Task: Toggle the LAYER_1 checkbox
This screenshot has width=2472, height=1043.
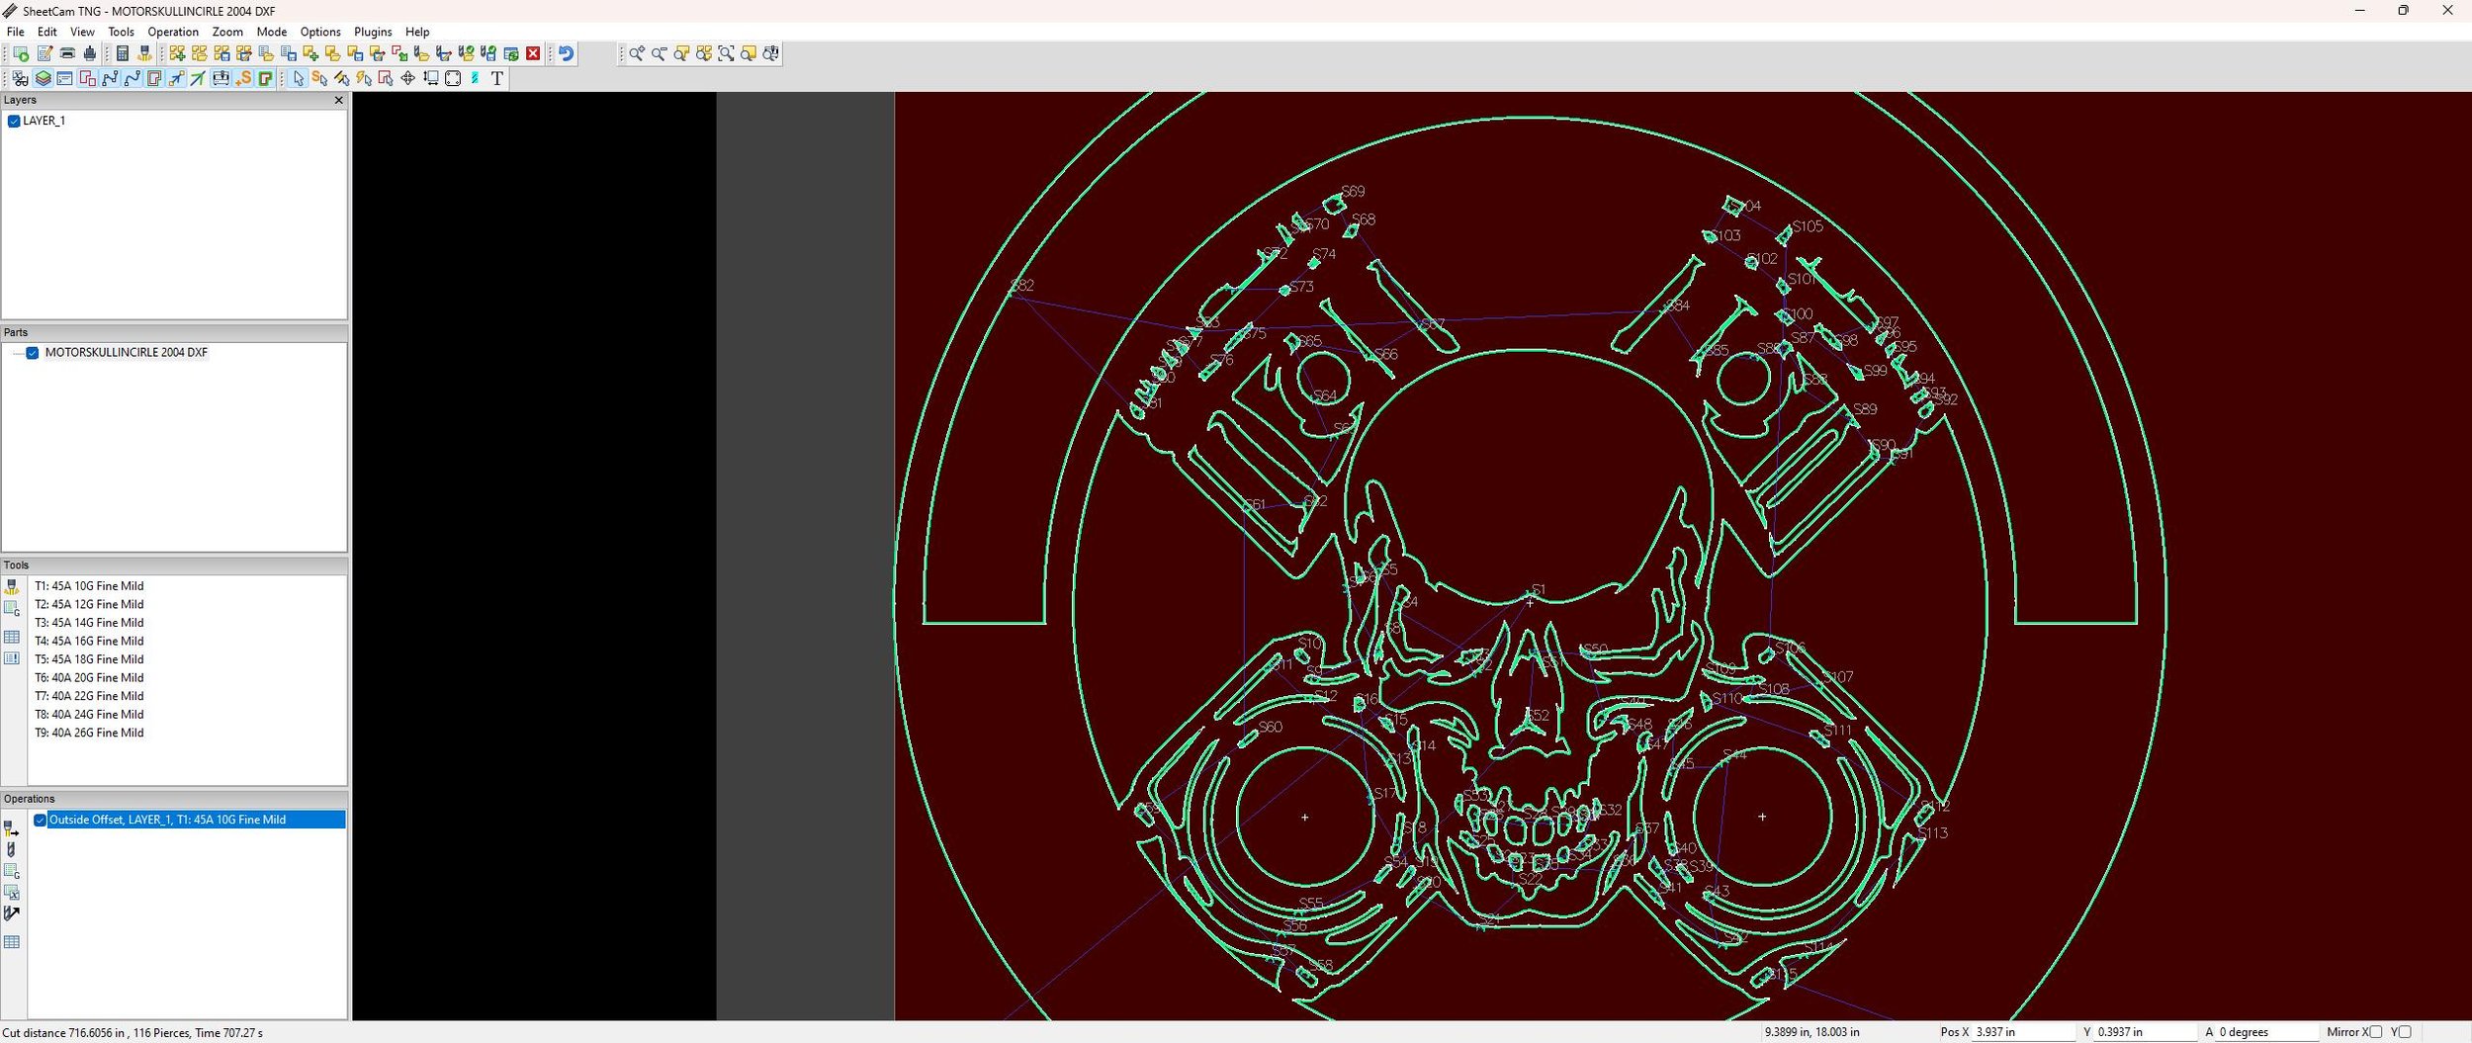Action: point(14,121)
